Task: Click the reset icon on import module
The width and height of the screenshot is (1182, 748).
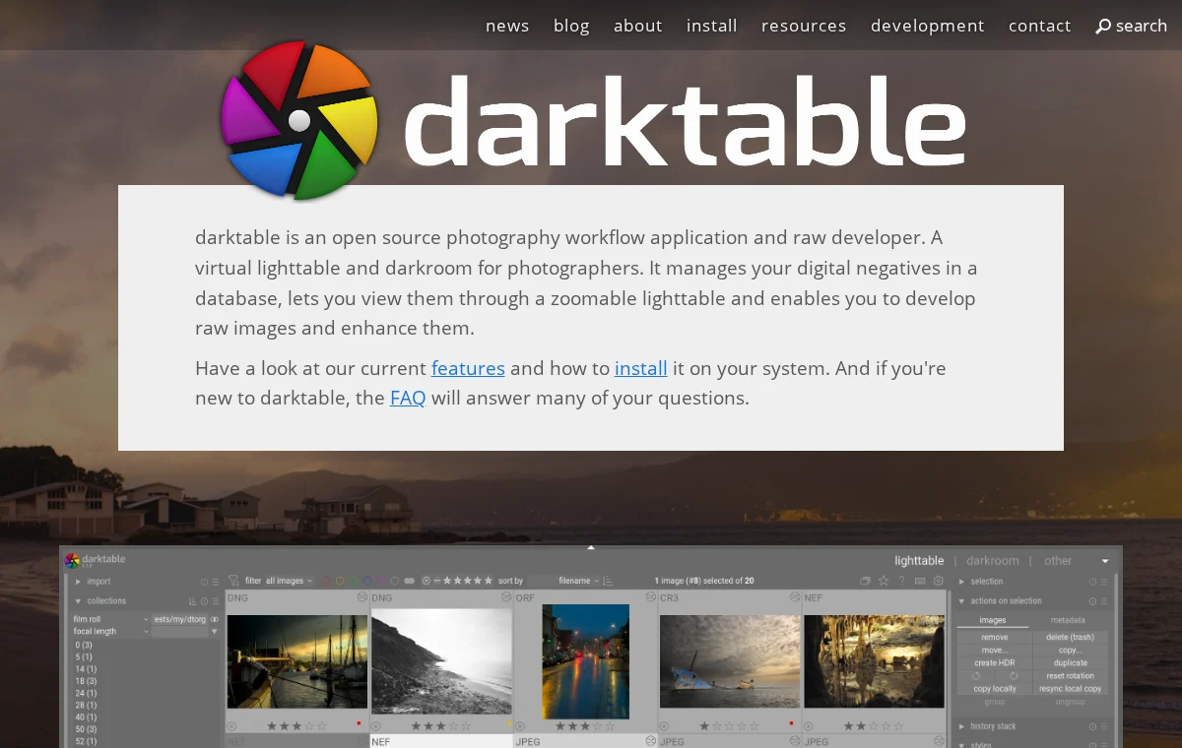Action: click(204, 582)
